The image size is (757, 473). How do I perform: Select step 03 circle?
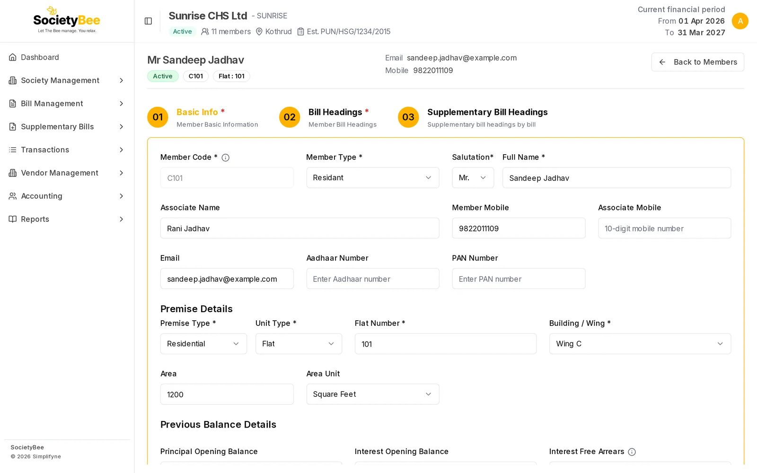pos(408,117)
